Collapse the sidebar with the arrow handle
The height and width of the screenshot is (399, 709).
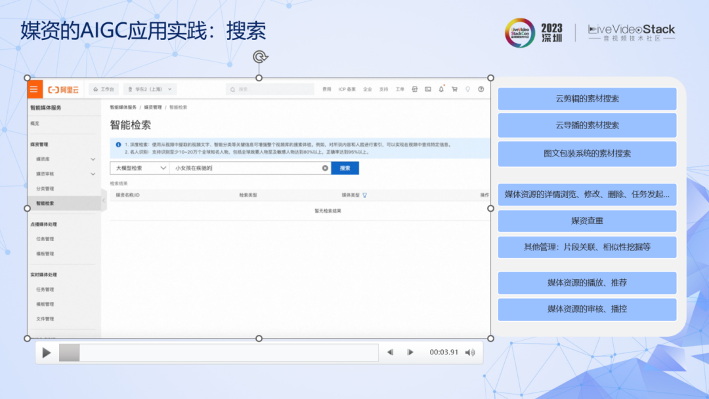[x=104, y=201]
